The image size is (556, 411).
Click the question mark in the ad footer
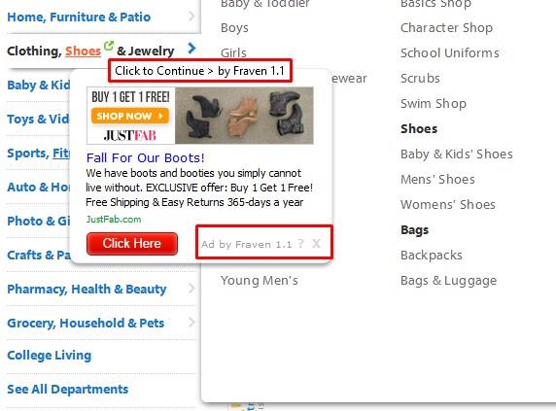(300, 244)
